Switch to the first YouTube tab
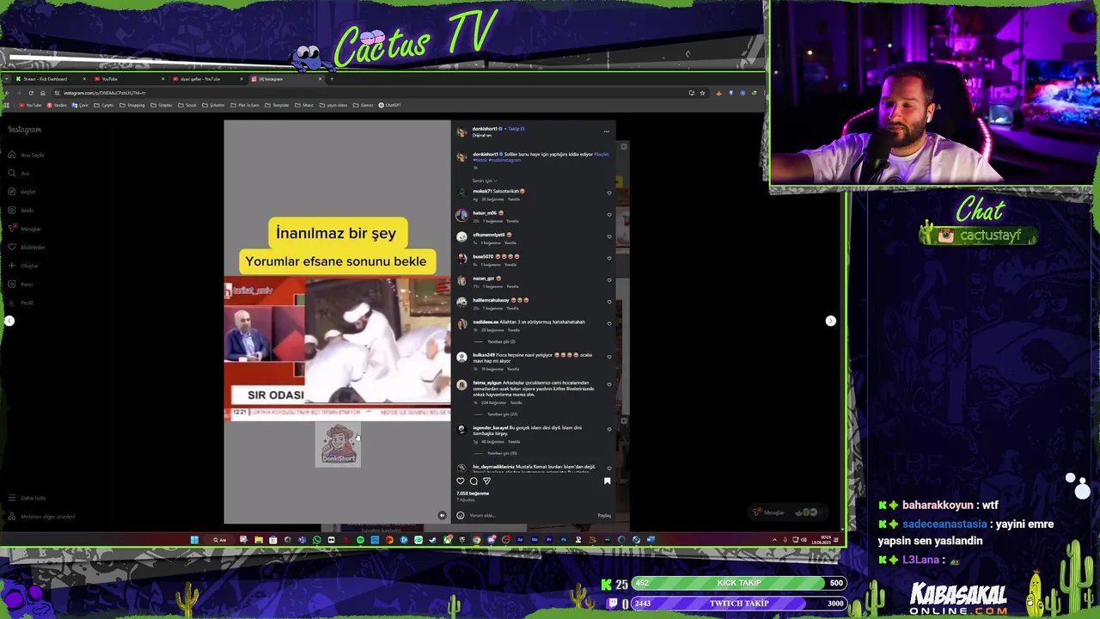Screen dimensions: 1100x619 click(129, 79)
